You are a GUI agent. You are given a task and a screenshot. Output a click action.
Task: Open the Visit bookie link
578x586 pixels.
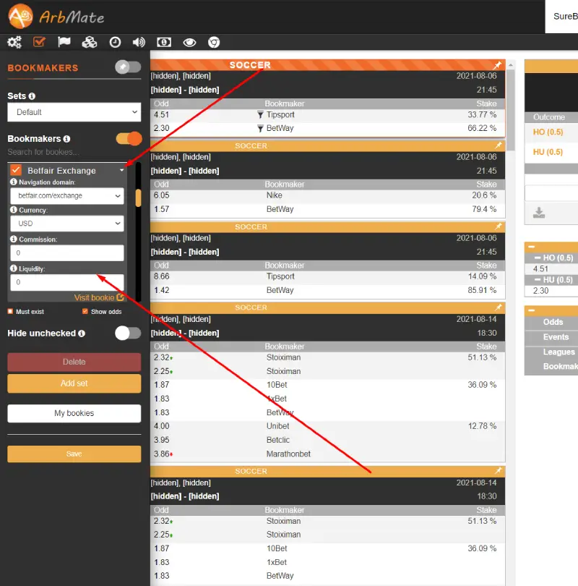pyautogui.click(x=99, y=297)
